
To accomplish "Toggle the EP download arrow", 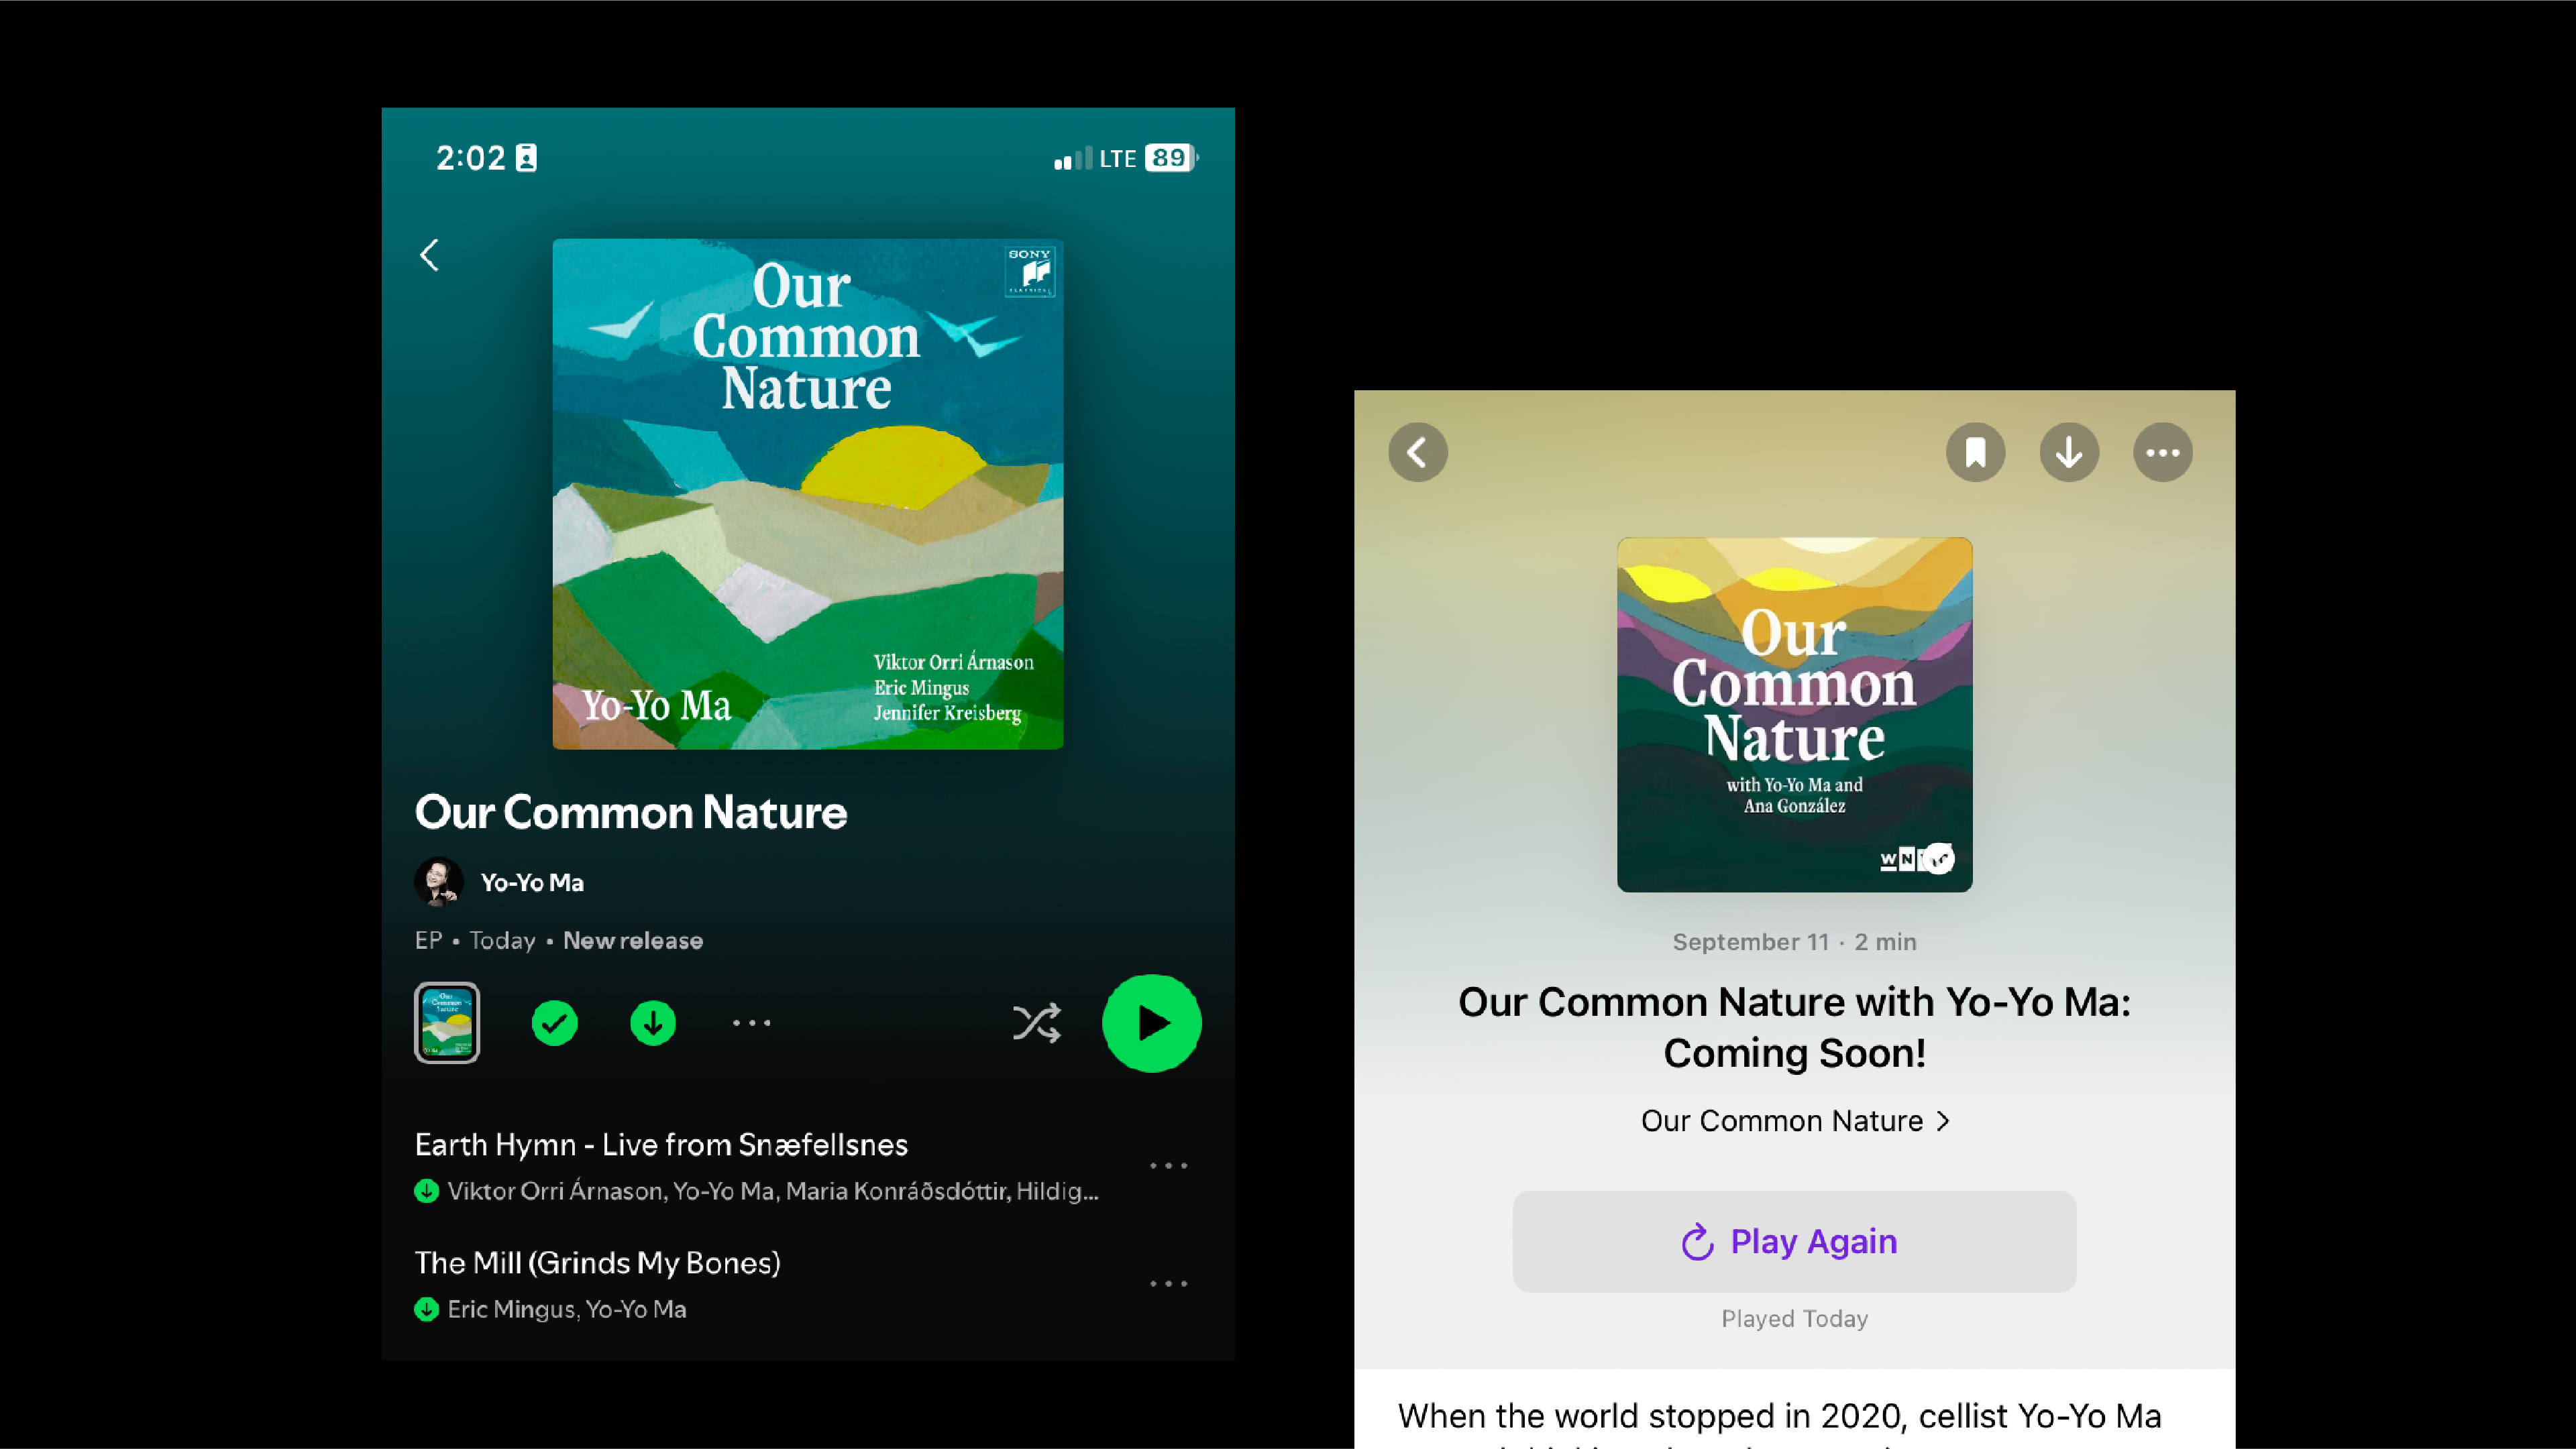I will [653, 1023].
